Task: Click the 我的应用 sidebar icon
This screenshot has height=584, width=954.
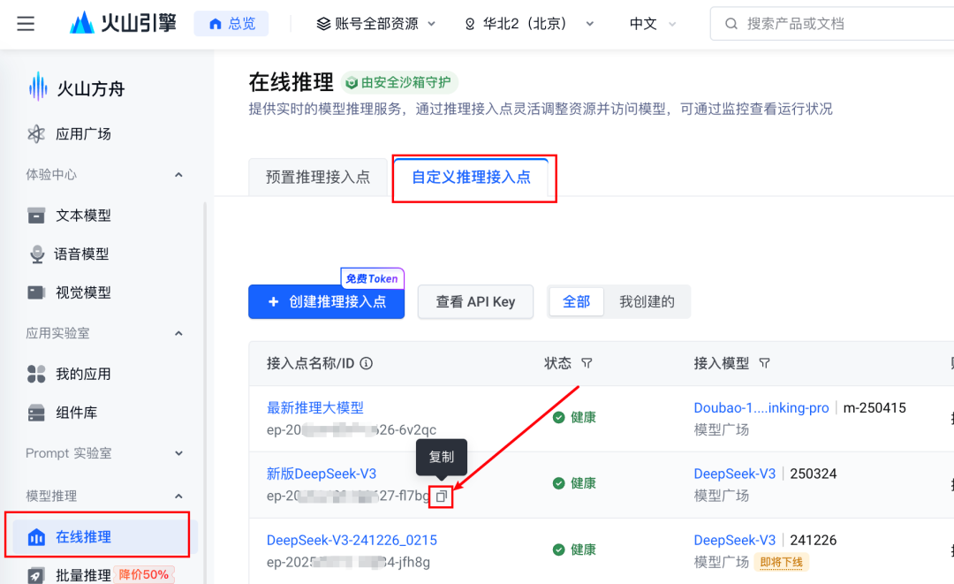Action: click(36, 374)
